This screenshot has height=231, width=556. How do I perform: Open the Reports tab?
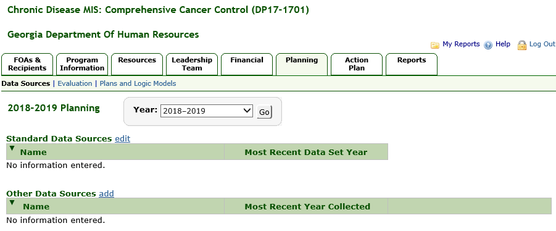point(412,64)
